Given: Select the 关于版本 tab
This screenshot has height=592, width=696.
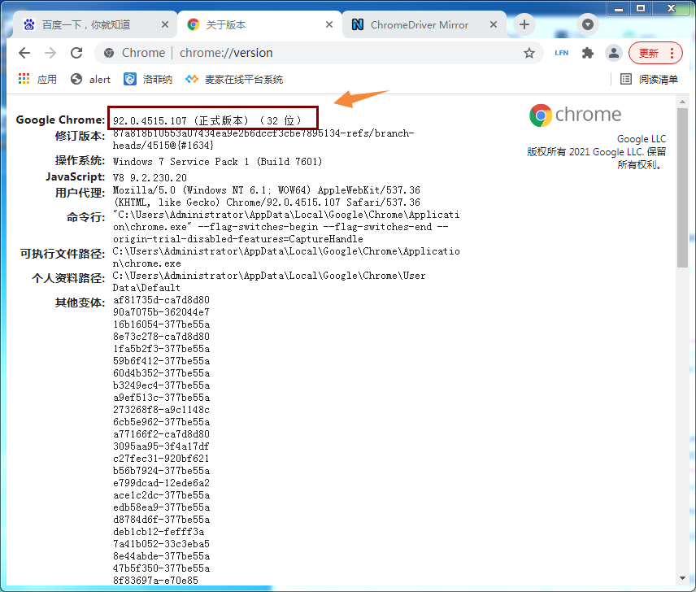Looking at the screenshot, I should click(259, 25).
